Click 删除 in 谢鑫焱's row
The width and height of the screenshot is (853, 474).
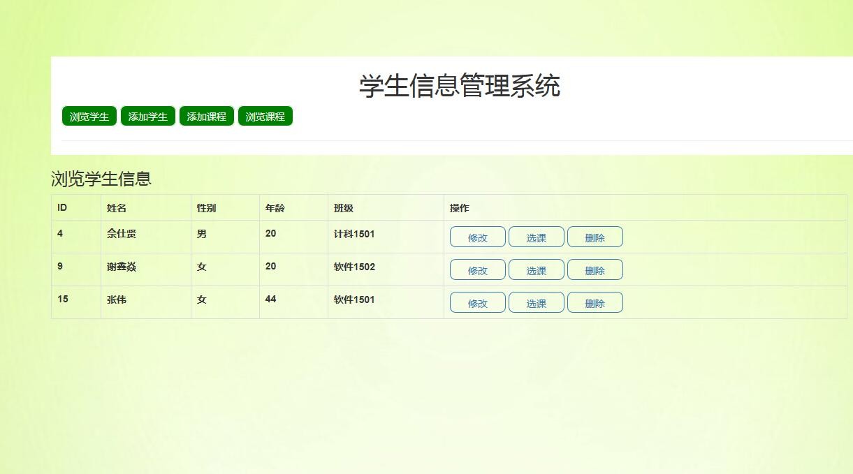(x=595, y=270)
